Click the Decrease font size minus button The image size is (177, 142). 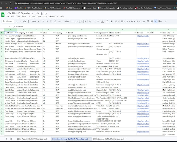[x=77, y=21]
